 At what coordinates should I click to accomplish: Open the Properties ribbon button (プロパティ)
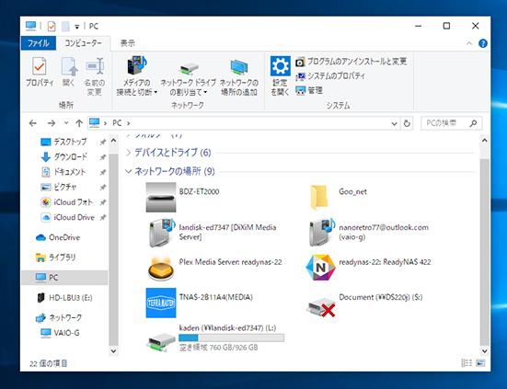click(40, 72)
